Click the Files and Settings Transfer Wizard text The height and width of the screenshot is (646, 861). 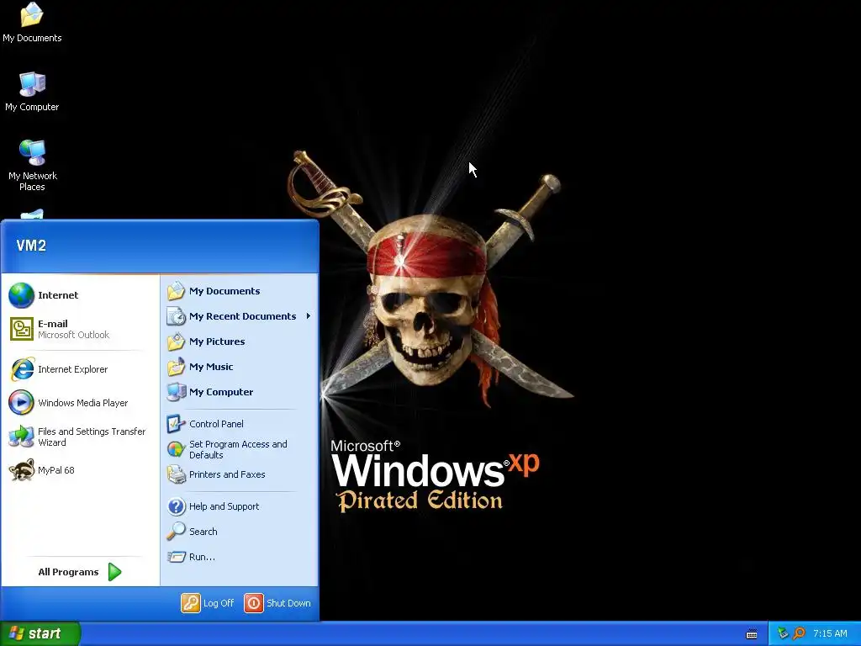pos(92,437)
